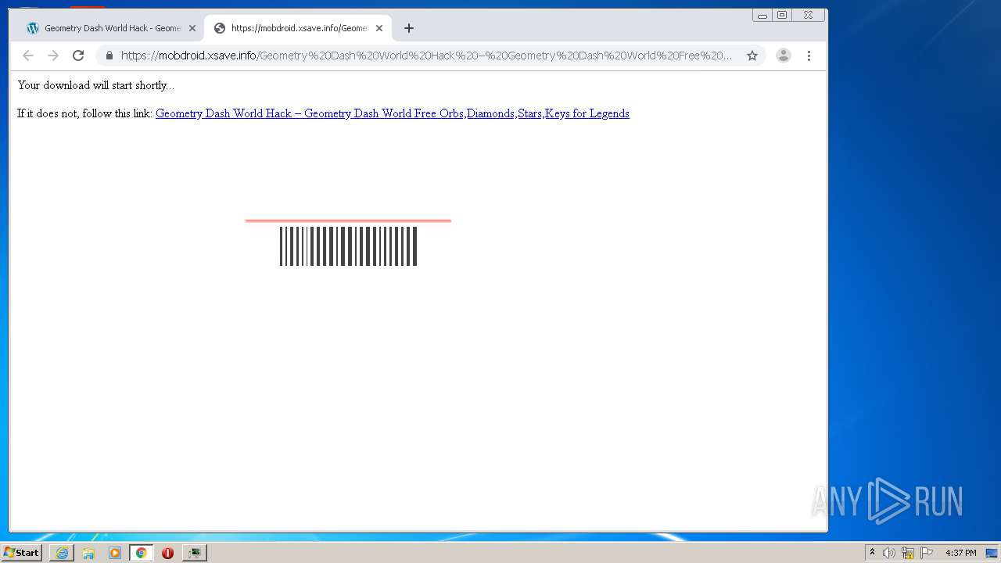Open the Action Center flag icon

[927, 553]
